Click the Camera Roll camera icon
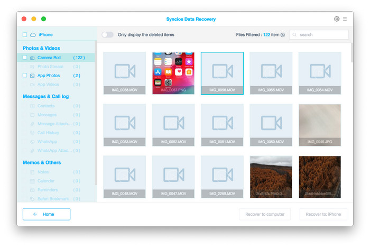Viewport: 370px width, 248px height. coord(32,58)
